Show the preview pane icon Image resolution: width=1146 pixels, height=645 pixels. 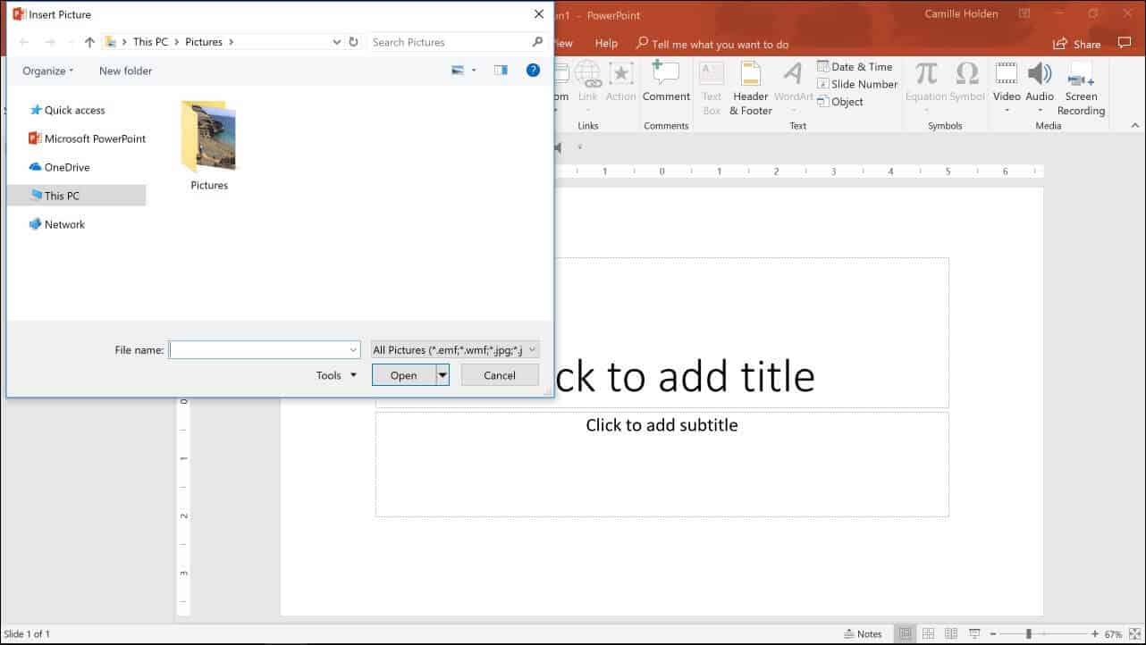click(x=501, y=71)
